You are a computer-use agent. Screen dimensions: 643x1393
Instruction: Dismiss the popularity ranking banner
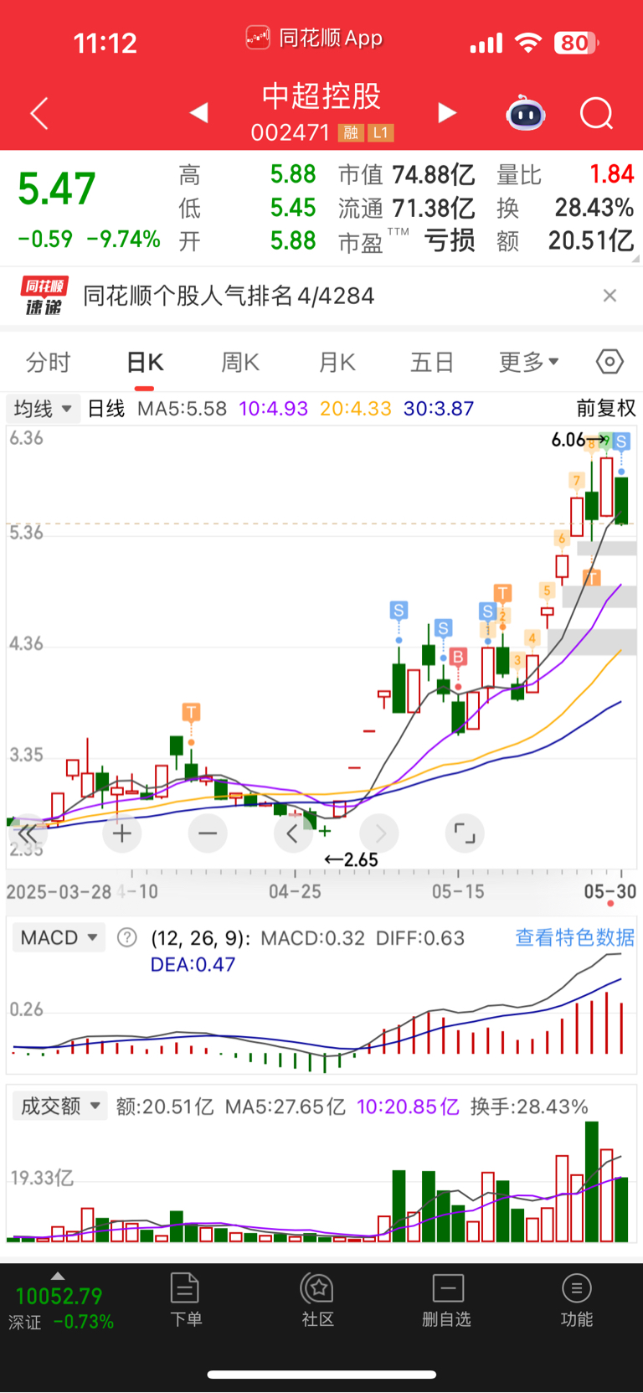[610, 295]
